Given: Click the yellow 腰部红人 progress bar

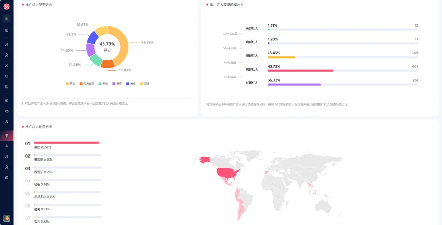Looking at the screenshot, I should [x=281, y=57].
